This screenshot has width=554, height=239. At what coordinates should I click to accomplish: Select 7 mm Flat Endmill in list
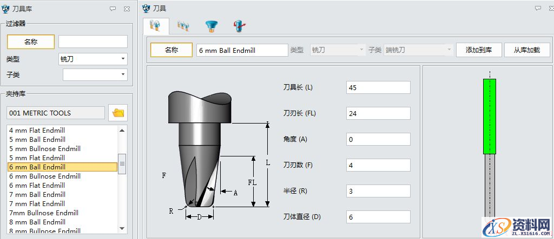pyautogui.click(x=62, y=204)
